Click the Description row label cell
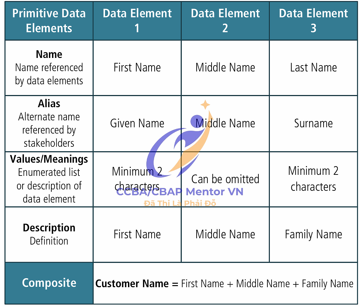The width and height of the screenshot is (360, 308). [x=49, y=234]
